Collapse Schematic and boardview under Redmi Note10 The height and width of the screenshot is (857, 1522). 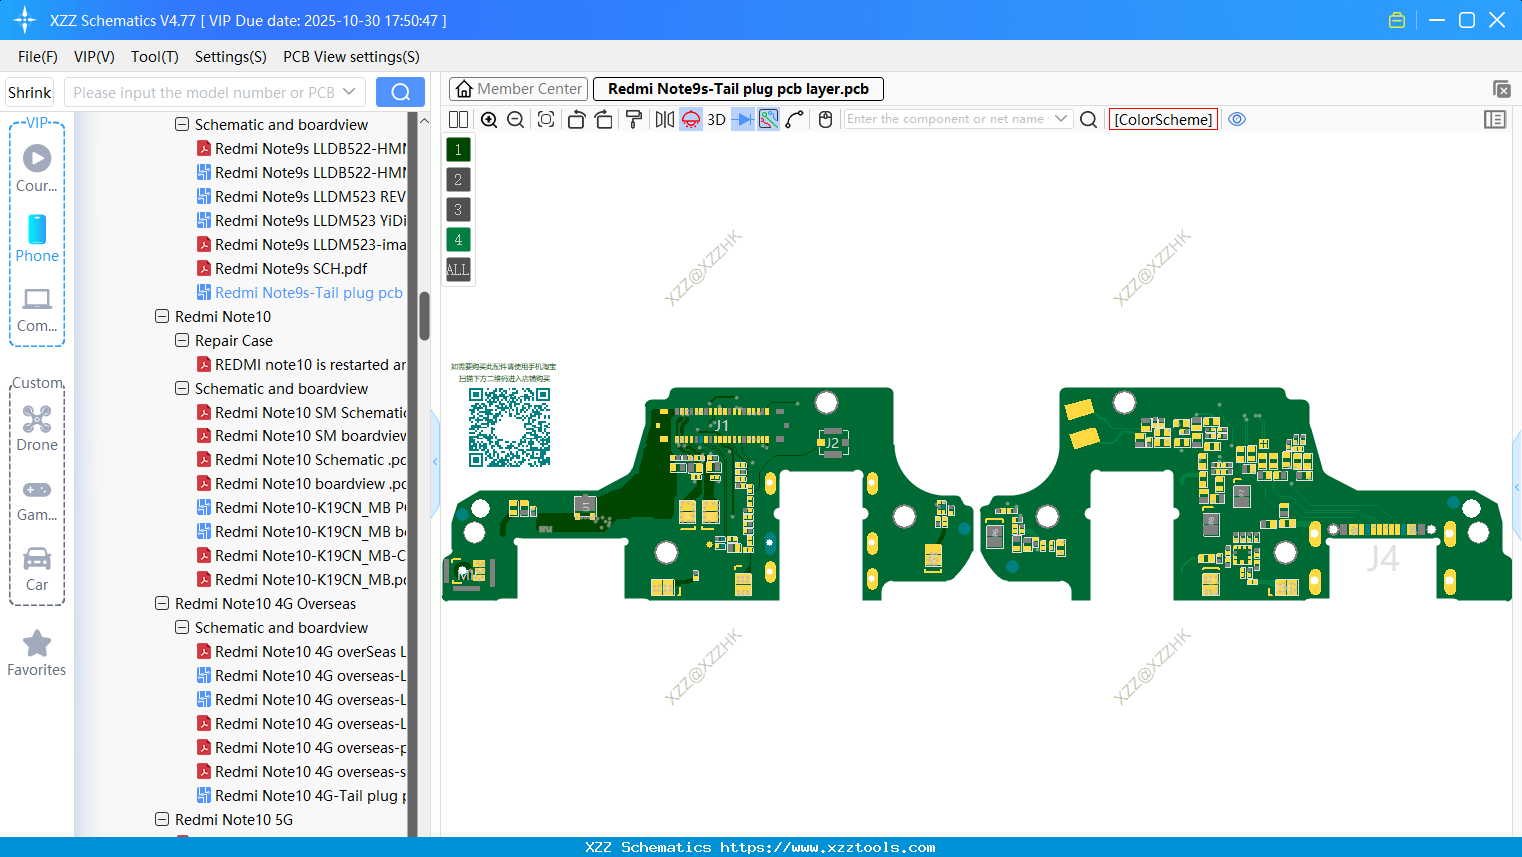182,388
